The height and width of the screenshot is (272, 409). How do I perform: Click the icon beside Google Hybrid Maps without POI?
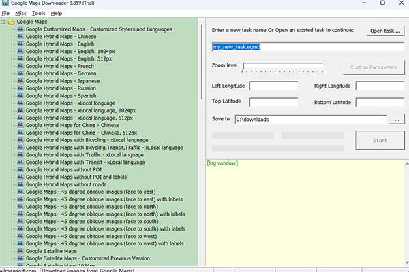[20, 169]
